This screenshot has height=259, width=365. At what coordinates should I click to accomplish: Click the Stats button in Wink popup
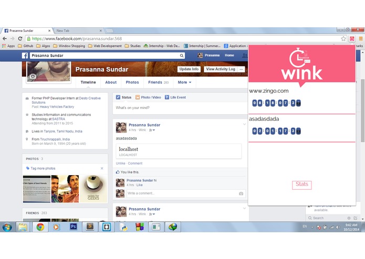tap(301, 185)
